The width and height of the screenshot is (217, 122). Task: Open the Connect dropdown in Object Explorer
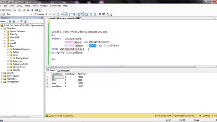[3, 21]
